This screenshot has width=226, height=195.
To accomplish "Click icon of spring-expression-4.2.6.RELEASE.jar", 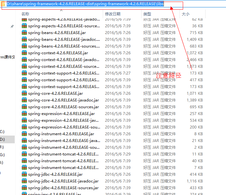I will [24, 113].
